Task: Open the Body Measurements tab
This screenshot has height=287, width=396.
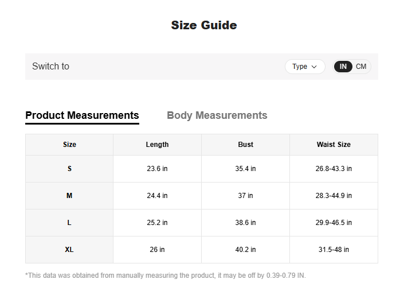Action: tap(217, 115)
